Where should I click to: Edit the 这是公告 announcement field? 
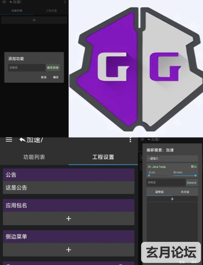click(69, 188)
